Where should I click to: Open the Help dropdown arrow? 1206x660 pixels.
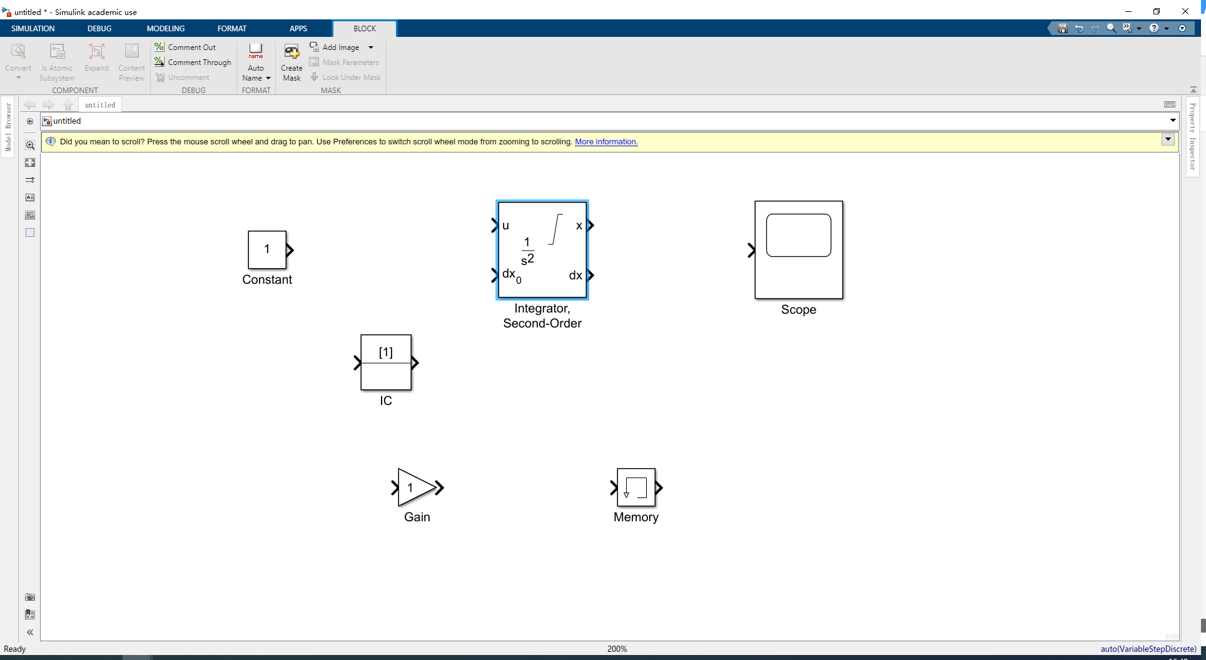point(1166,28)
